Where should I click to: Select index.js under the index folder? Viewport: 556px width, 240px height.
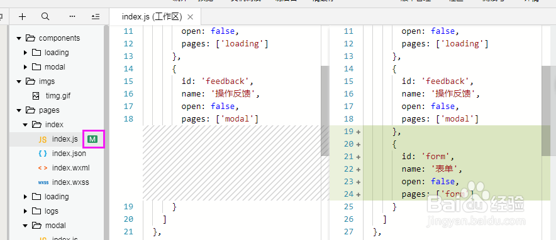65,139
